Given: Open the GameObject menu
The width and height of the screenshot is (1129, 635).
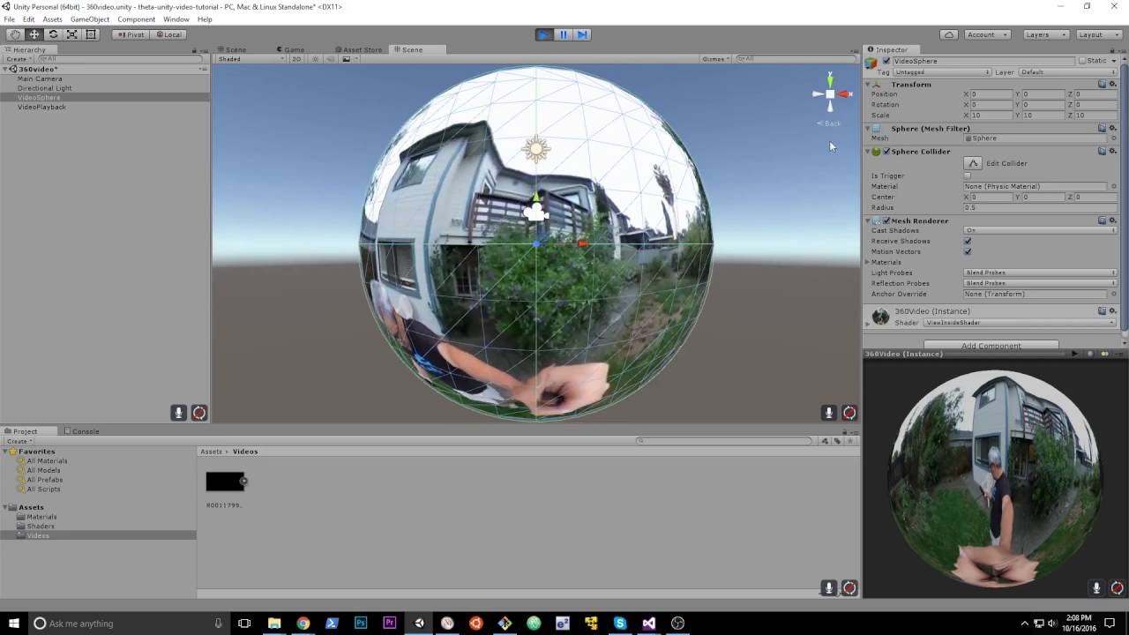Looking at the screenshot, I should click(89, 19).
